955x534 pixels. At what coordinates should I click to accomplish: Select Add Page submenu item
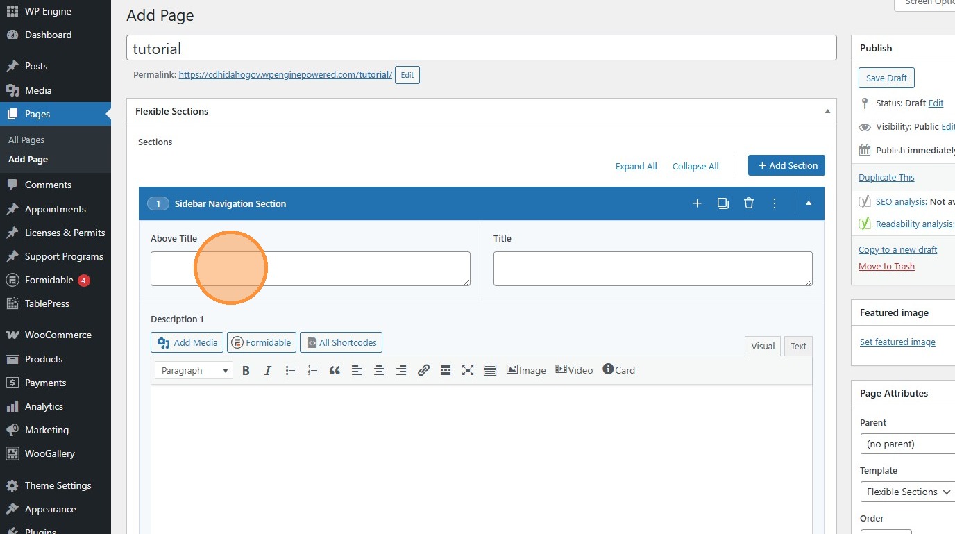28,159
